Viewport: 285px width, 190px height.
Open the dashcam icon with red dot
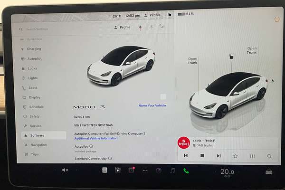pos(132,170)
